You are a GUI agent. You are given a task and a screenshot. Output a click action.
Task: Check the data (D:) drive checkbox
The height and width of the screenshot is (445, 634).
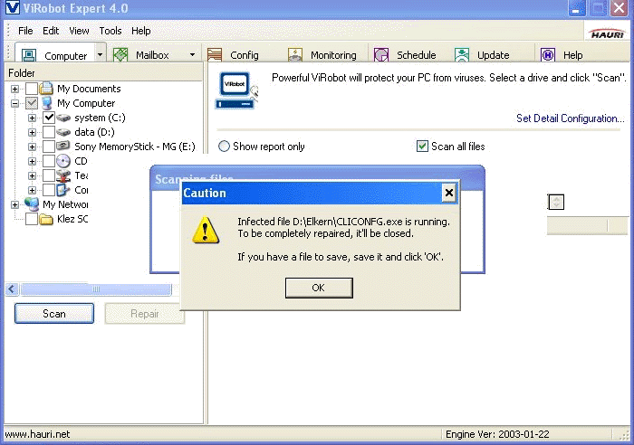tap(49, 132)
